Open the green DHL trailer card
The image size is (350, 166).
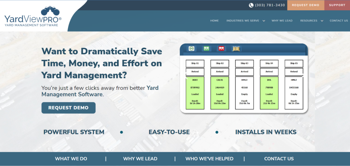(269, 93)
